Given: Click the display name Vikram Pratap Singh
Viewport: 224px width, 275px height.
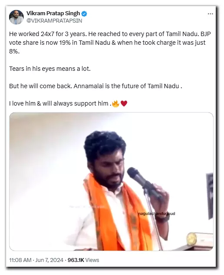Looking at the screenshot, I should tap(53, 13).
